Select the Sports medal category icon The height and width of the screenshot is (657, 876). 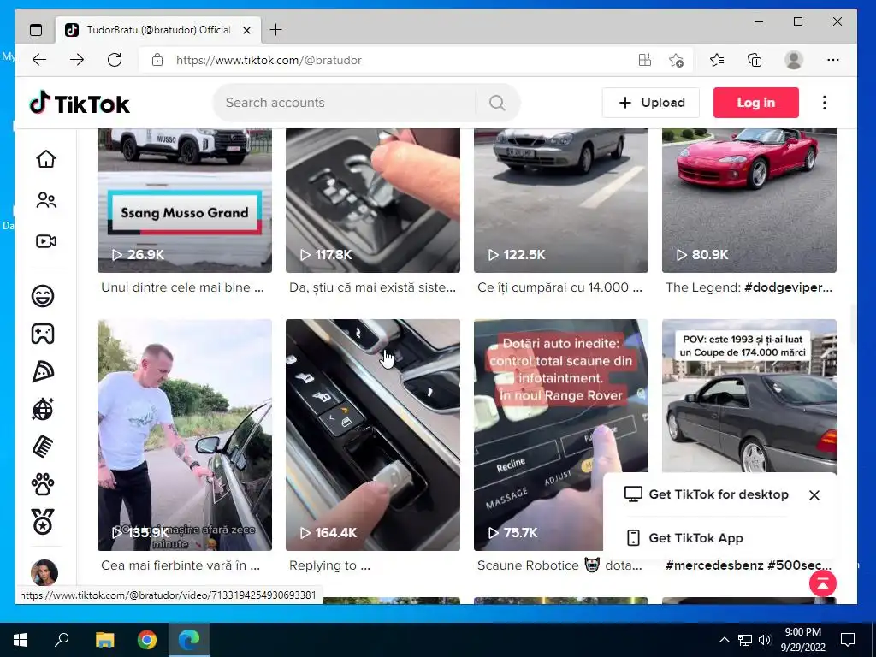43,522
